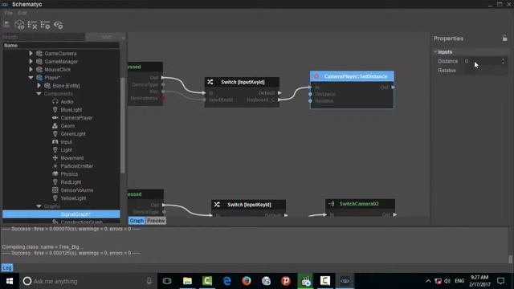
Task: Click the list-with-gear settings toolbar icon
Action: [x=45, y=25]
